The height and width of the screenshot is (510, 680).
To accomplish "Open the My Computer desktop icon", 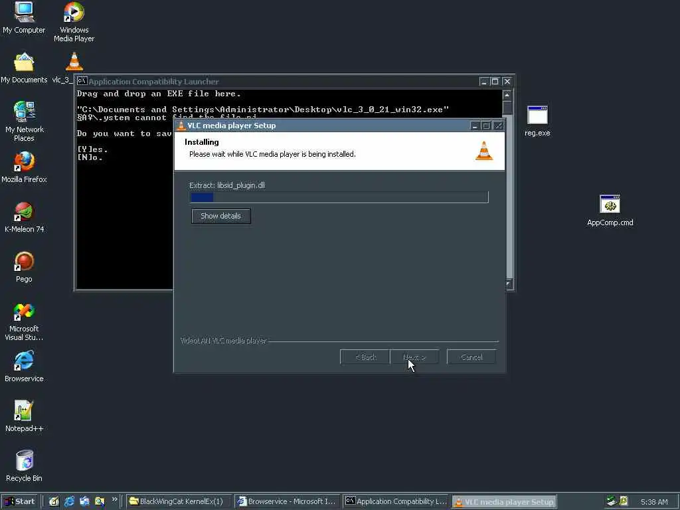I will [24, 17].
